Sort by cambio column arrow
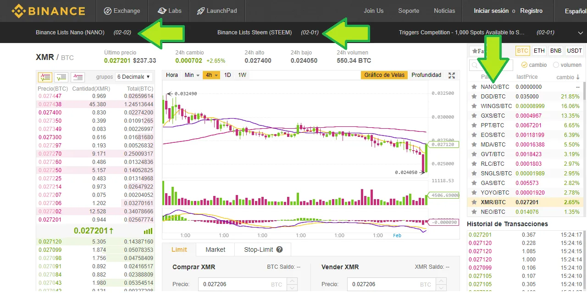This screenshot has height=293, width=587. pyautogui.click(x=578, y=77)
